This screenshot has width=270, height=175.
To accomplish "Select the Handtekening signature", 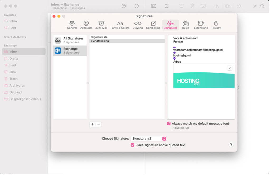I will point(127,41).
